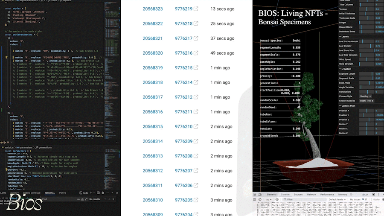Open DevTools Elements tab
This screenshot has height=216, width=384.
click(x=271, y=195)
